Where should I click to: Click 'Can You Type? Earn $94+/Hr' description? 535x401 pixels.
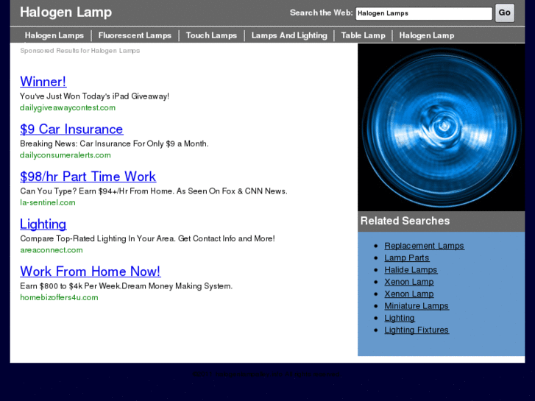(x=154, y=191)
